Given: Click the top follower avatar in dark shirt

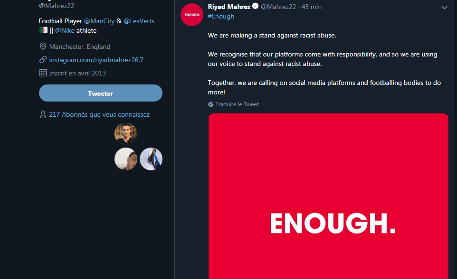Looking at the screenshot, I should pyautogui.click(x=126, y=134).
